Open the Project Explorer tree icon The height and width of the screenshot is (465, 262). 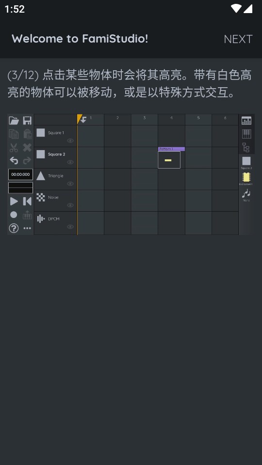pyautogui.click(x=246, y=147)
